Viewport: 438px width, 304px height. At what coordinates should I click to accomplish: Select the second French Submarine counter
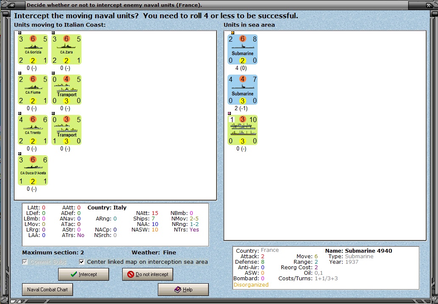point(242,89)
